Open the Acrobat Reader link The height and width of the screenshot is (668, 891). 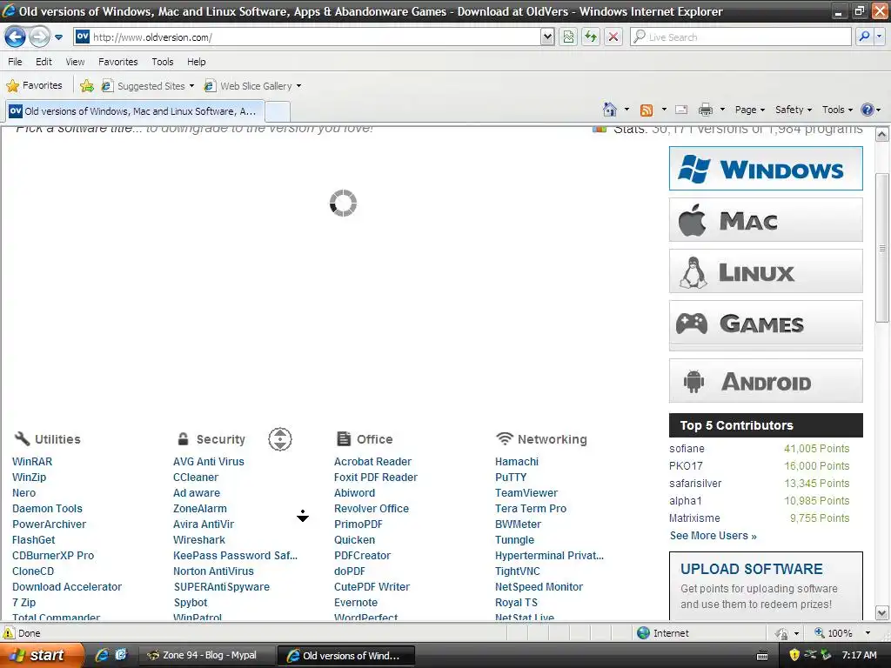(372, 462)
